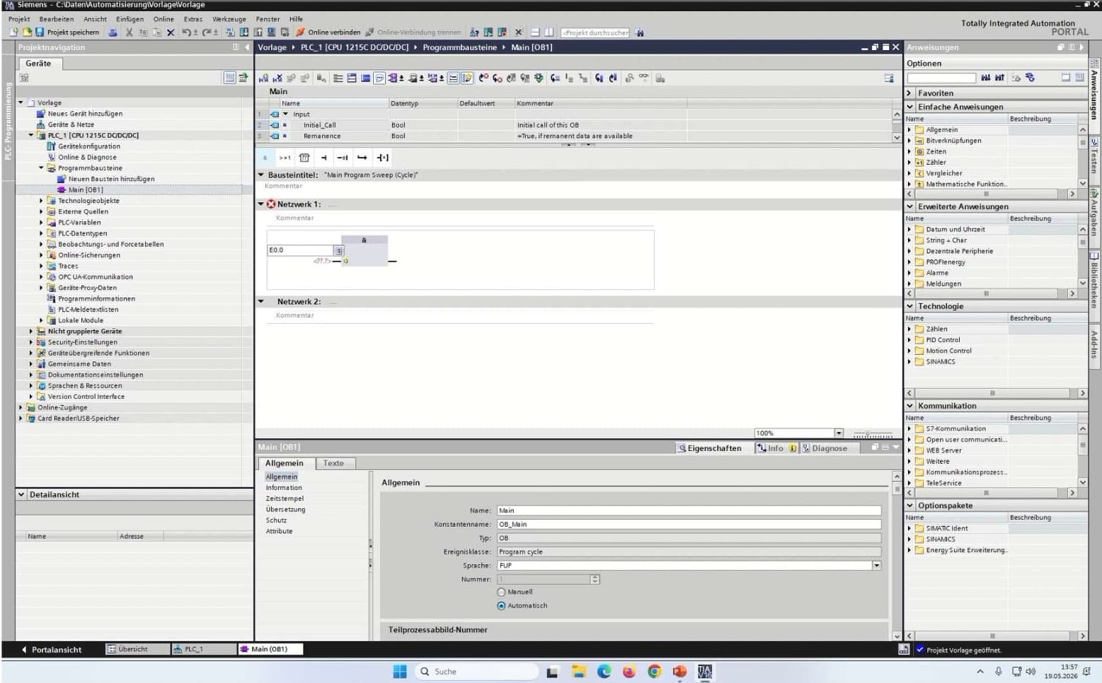Collapse the Einfache Anweisungen pane

coord(910,107)
